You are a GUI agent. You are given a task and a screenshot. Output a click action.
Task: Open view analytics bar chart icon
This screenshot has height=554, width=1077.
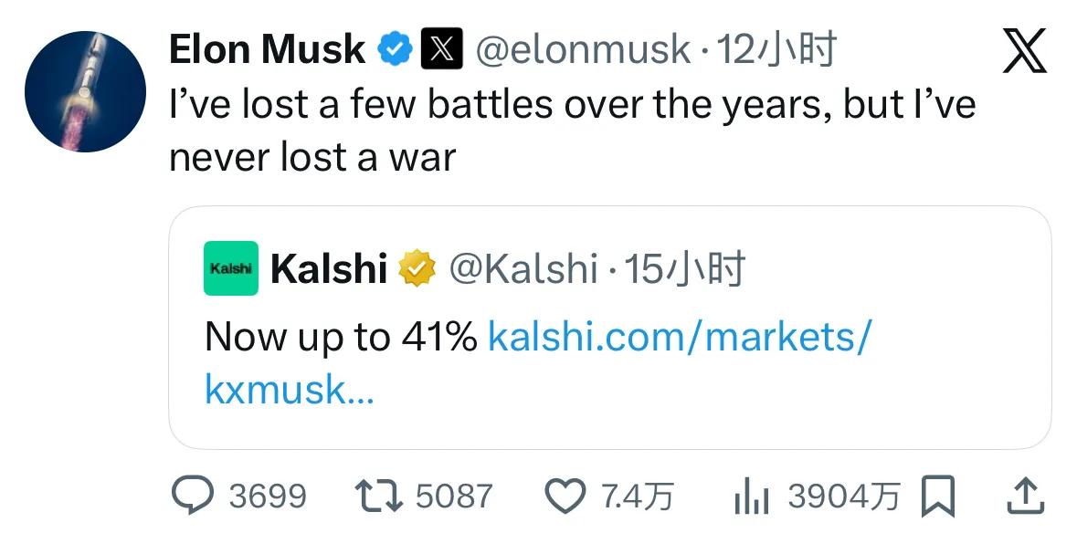(754, 497)
